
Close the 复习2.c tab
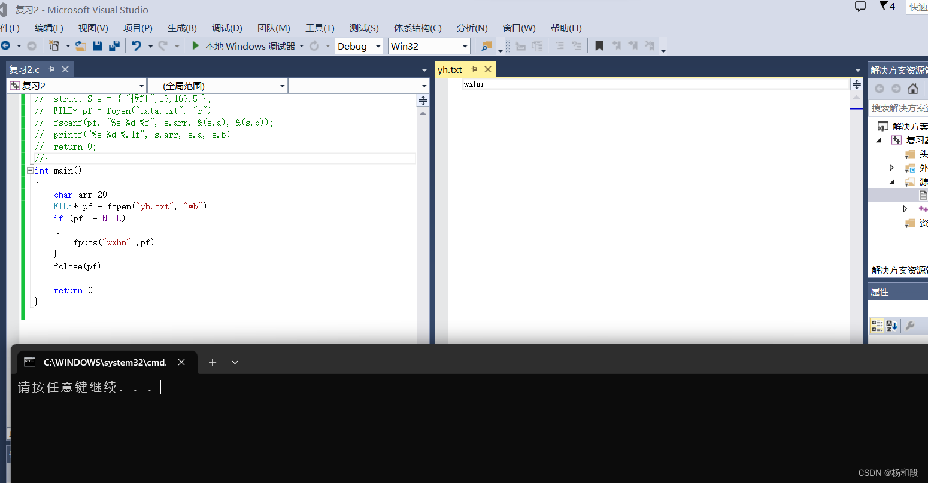click(x=65, y=69)
